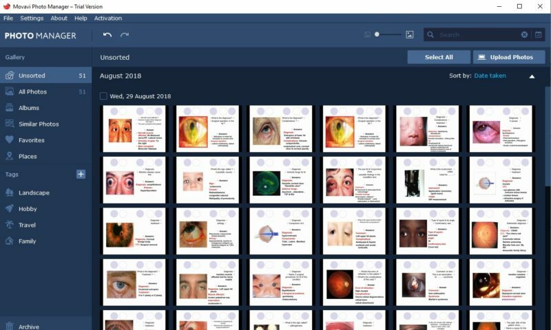Click the Albums stack icon
Image resolution: width=551 pixels, height=330 pixels.
coord(10,108)
